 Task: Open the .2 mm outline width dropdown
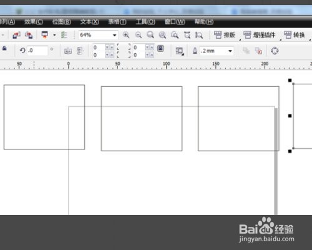click(x=230, y=51)
